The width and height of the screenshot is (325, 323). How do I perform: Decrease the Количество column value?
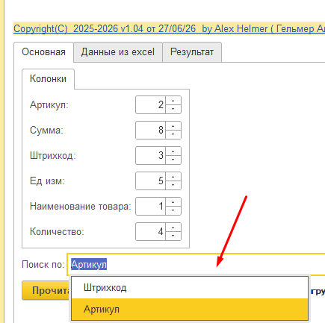click(x=173, y=236)
